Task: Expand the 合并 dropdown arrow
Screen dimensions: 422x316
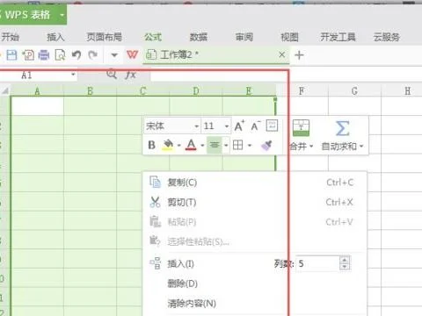Action: pos(311,146)
